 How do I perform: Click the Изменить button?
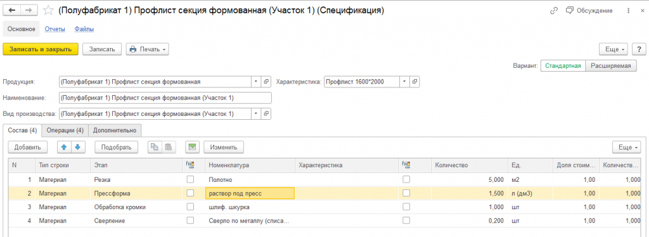pyautogui.click(x=224, y=147)
